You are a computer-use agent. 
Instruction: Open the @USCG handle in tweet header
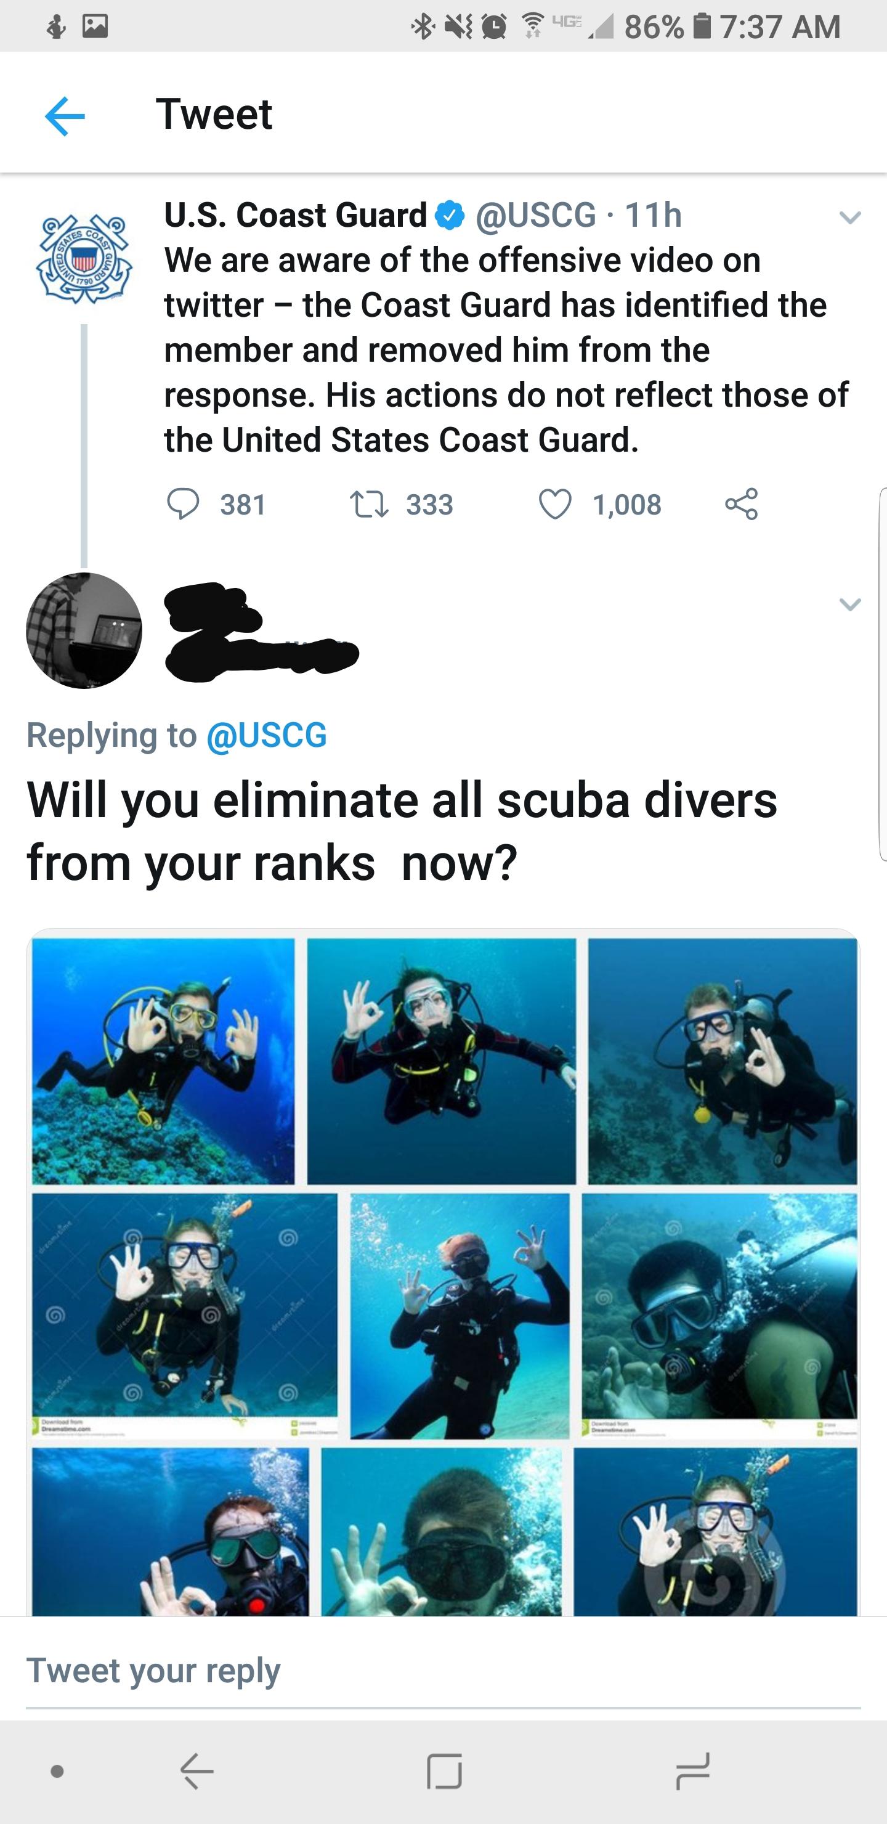point(536,215)
